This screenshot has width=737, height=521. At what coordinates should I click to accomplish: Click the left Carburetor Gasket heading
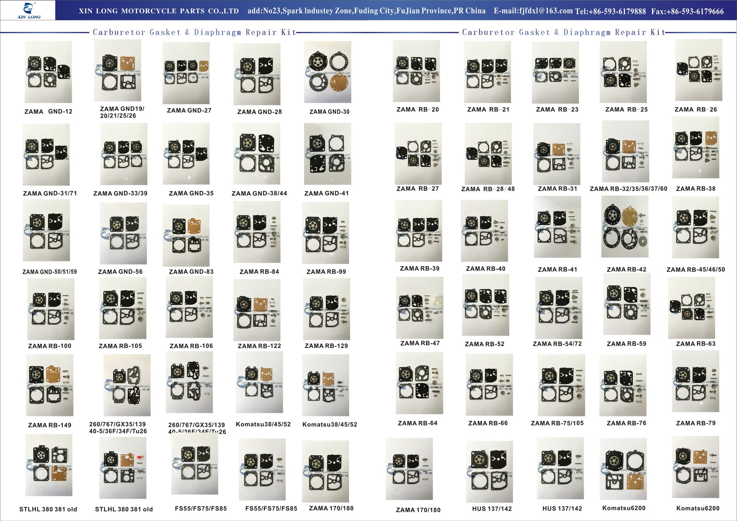[x=194, y=32]
